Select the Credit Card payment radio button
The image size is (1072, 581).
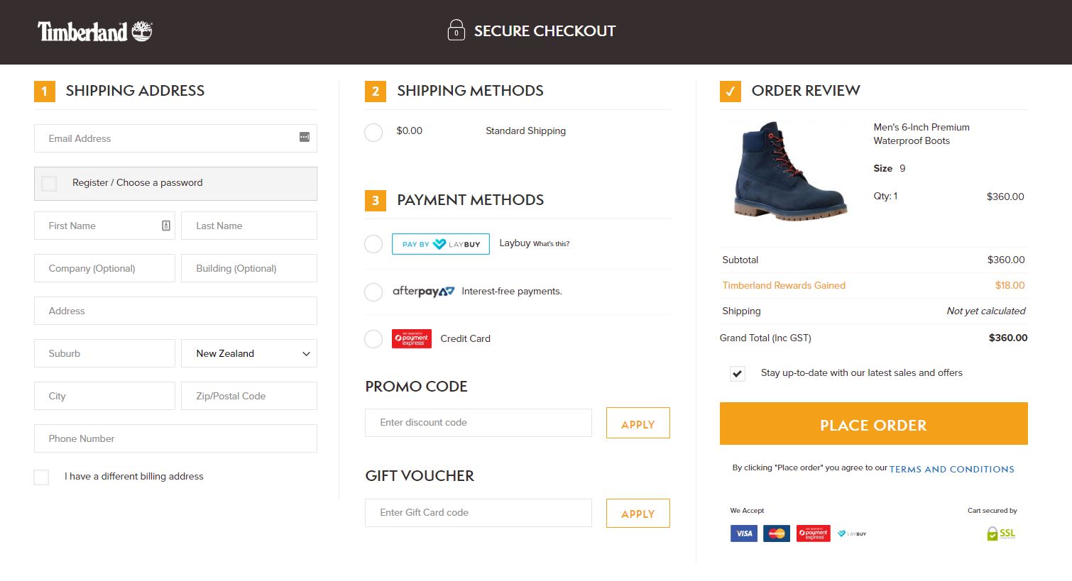point(373,339)
